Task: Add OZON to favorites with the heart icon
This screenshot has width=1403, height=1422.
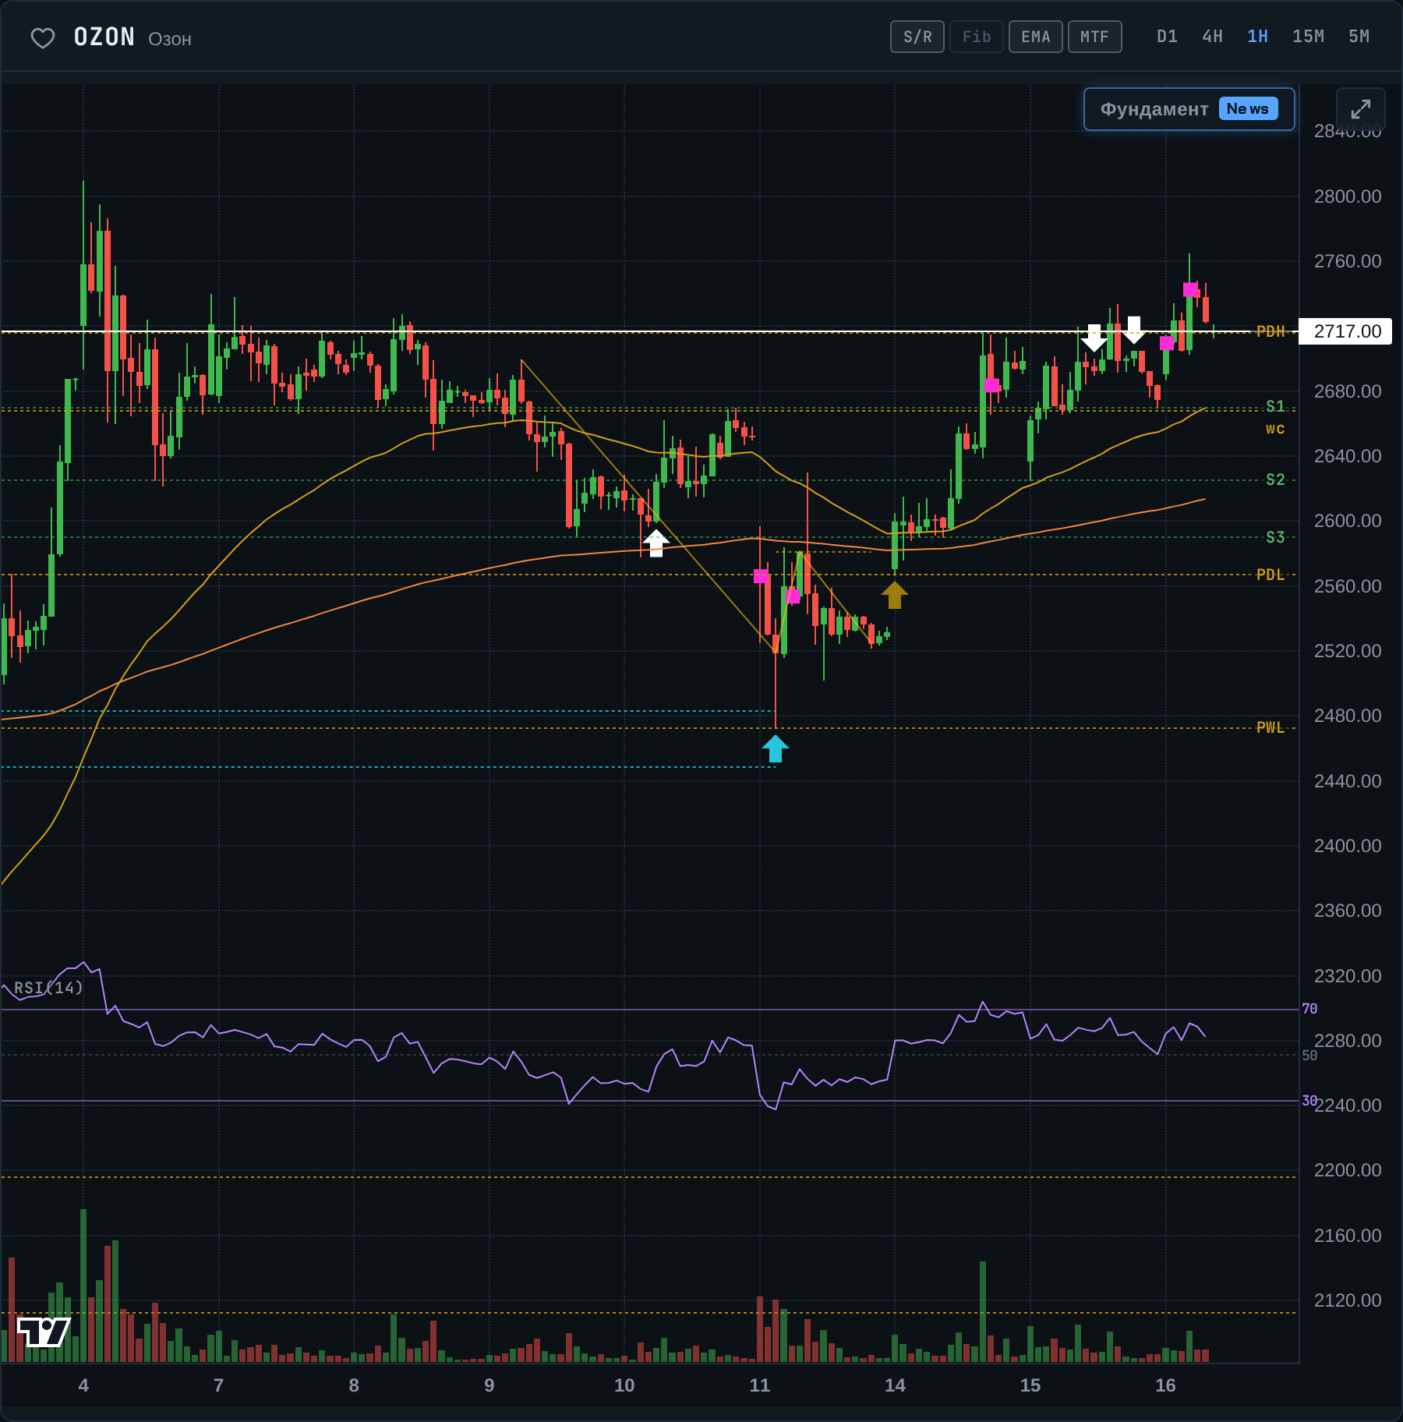Action: pyautogui.click(x=43, y=37)
